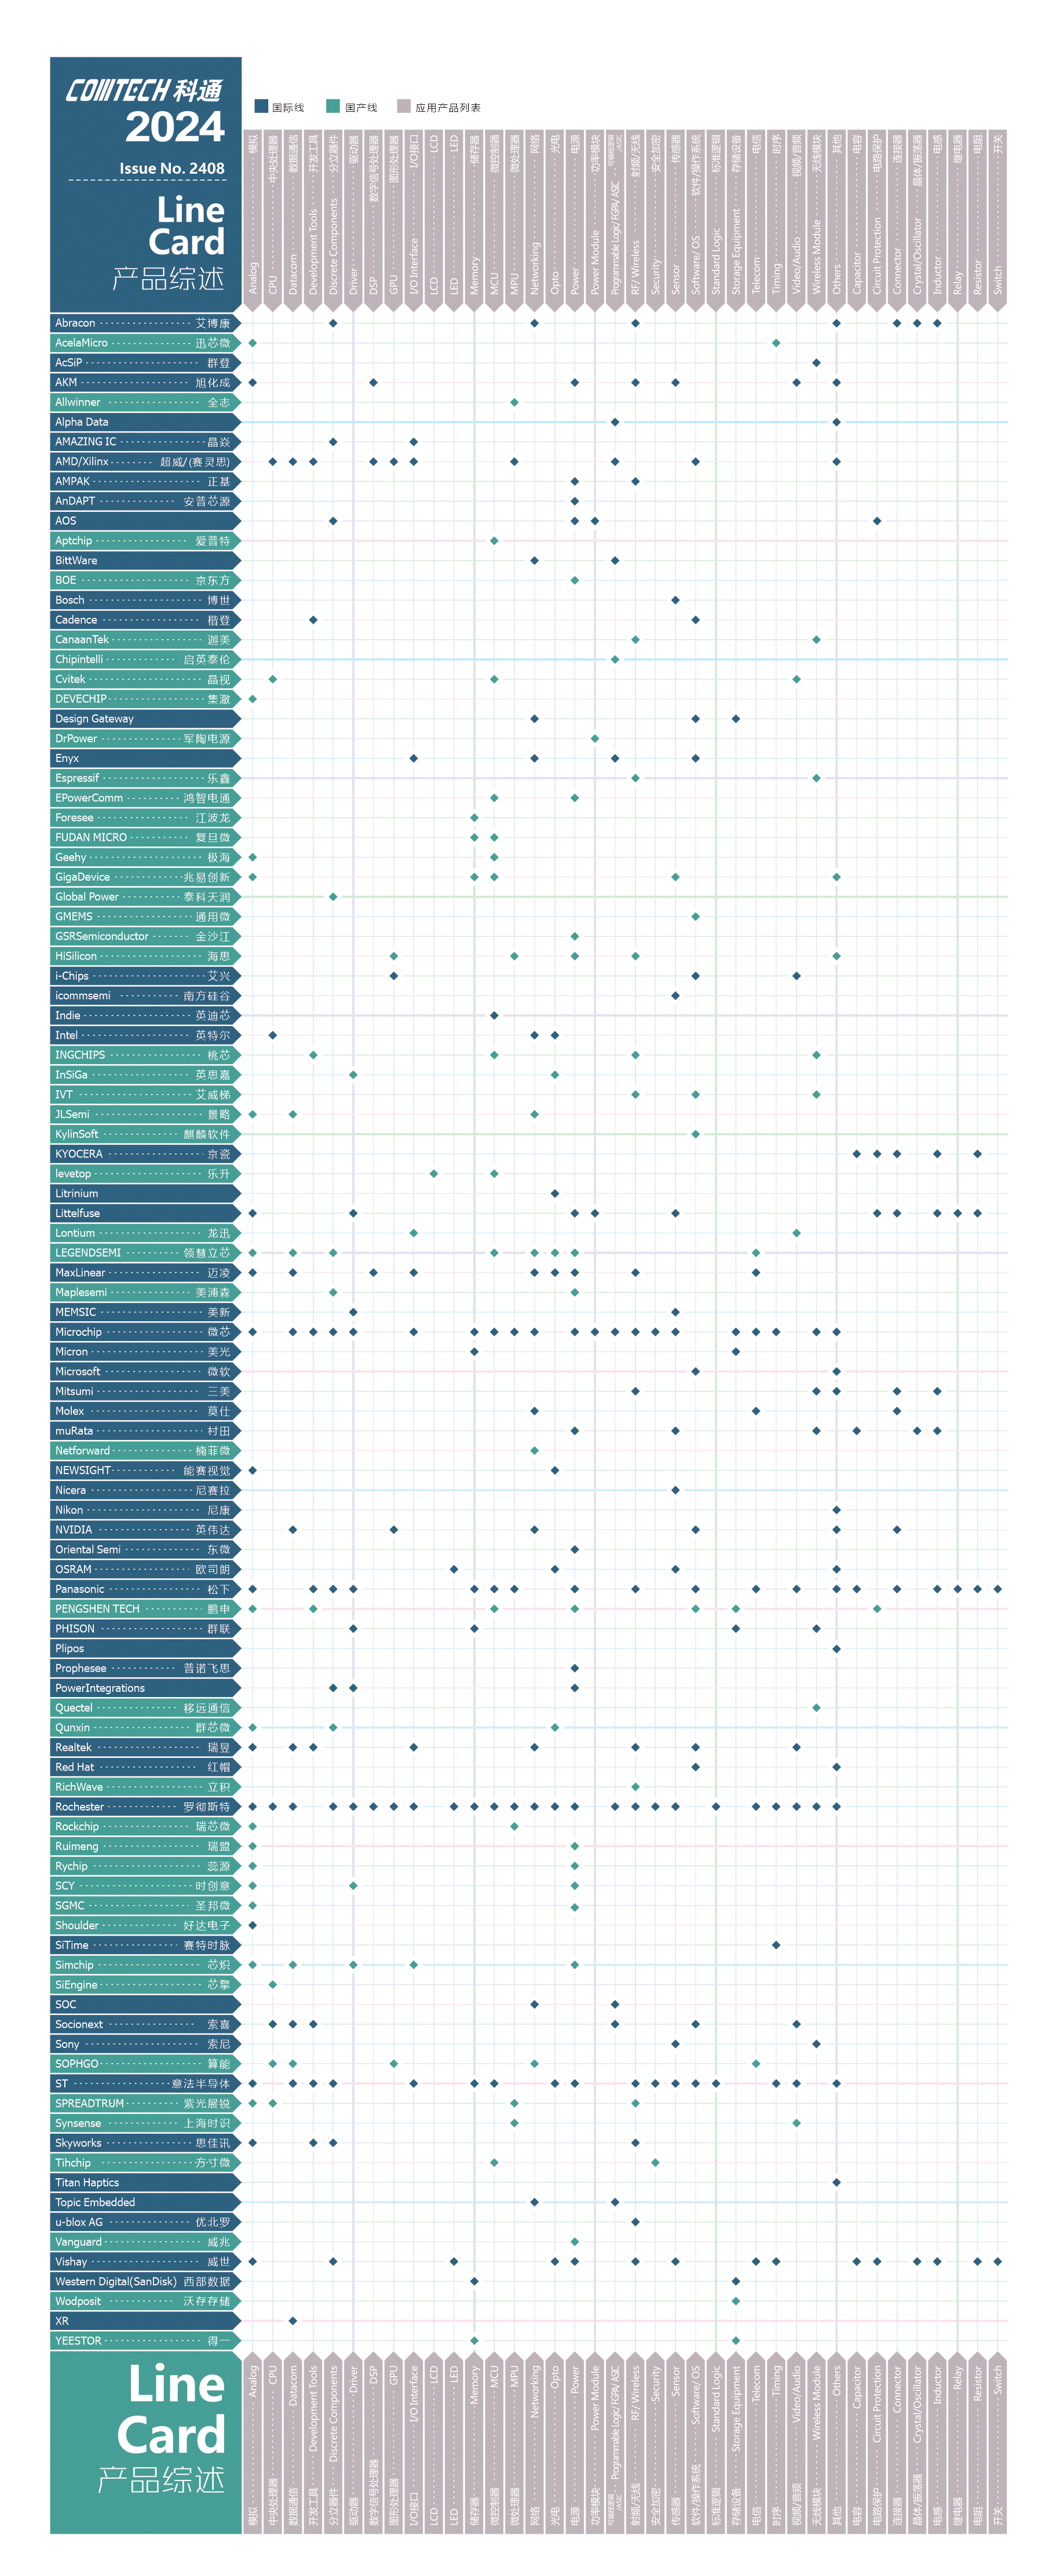Click the grey 应用产品列表 legend swatch

[x=403, y=106]
